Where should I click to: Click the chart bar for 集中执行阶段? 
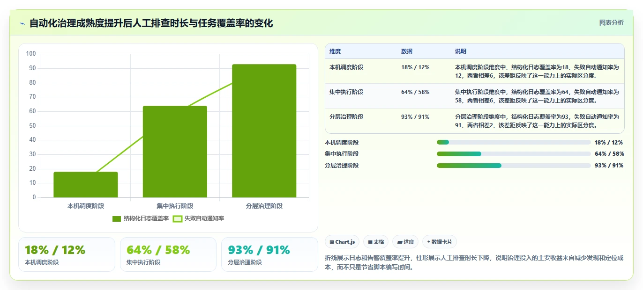[x=175, y=152]
